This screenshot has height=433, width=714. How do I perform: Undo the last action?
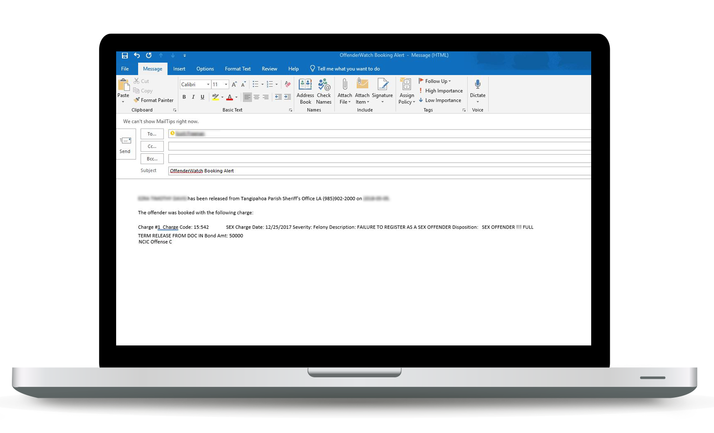point(137,55)
